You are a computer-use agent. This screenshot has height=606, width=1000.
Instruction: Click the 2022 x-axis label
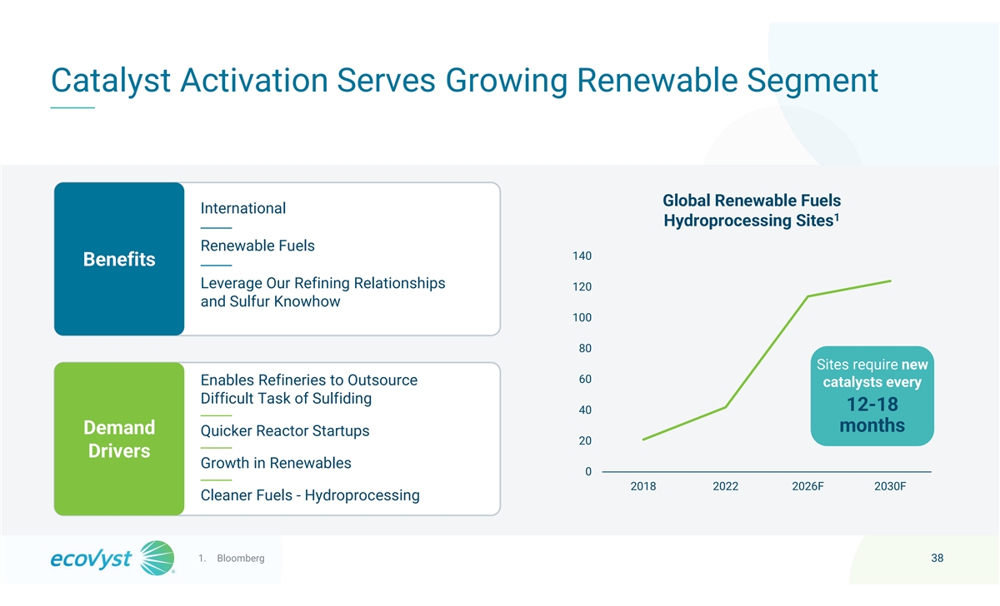(725, 487)
